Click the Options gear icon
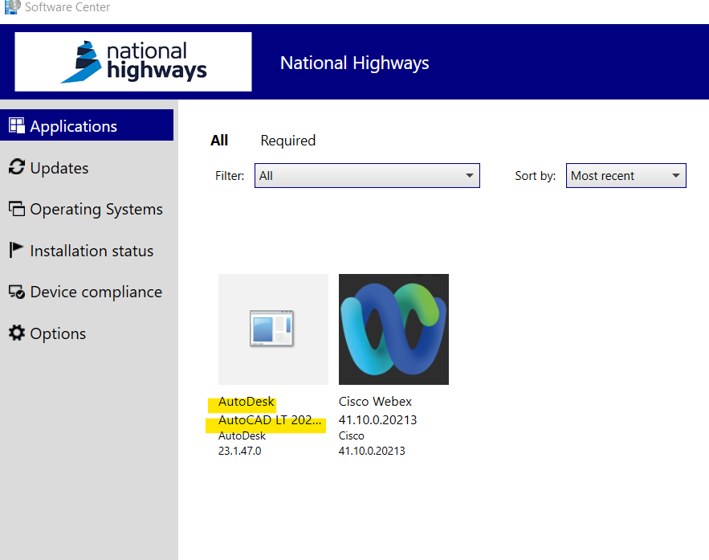 click(x=16, y=333)
